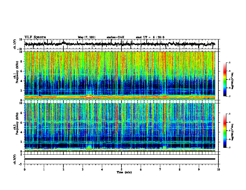
Task: Click the 4 kHz tick on ch.2 frequency axis
Action: 21,132
